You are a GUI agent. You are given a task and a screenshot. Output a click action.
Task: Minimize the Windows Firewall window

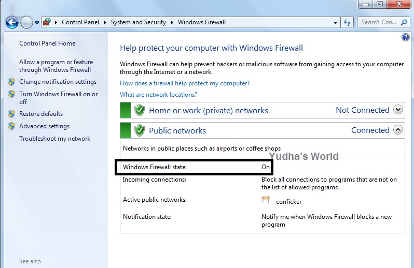point(366,4)
